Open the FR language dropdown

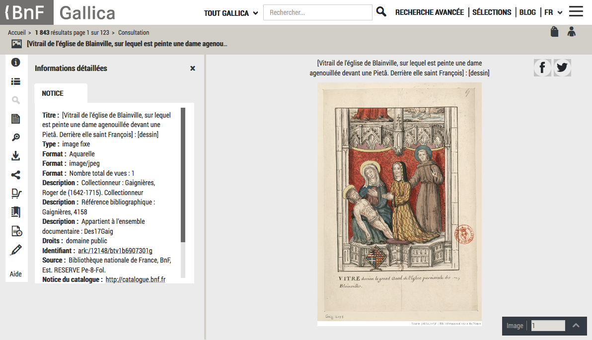[553, 12]
